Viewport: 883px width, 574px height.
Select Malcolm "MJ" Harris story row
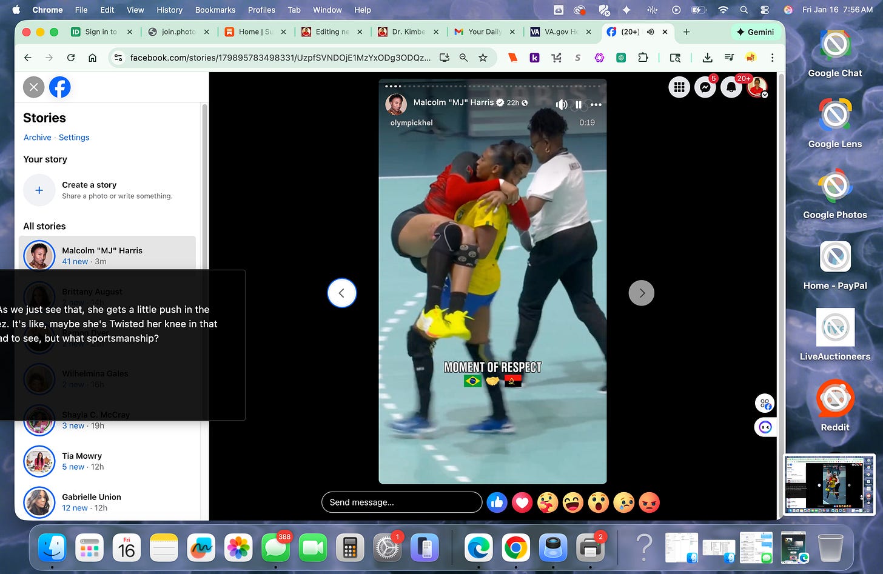pyautogui.click(x=107, y=255)
